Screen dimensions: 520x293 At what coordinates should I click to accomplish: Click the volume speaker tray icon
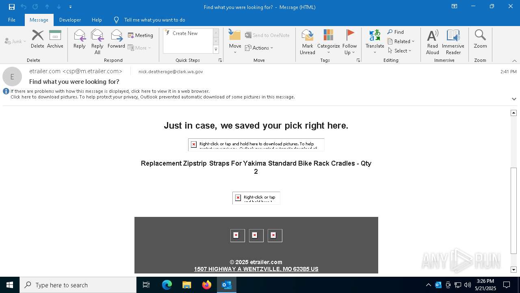click(468, 285)
